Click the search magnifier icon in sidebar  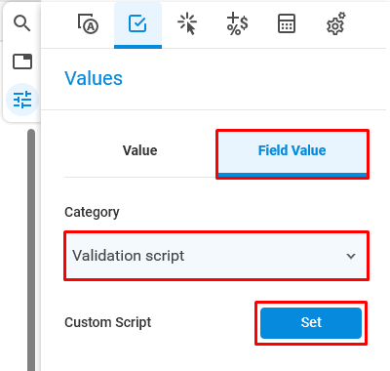tap(22, 23)
